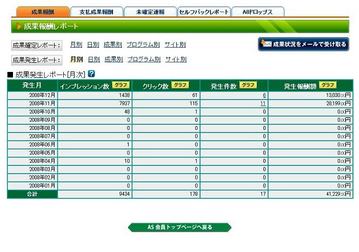359x252 pixels.
Task: Click the 2008年04月 month cell
Action: pyautogui.click(x=32, y=161)
